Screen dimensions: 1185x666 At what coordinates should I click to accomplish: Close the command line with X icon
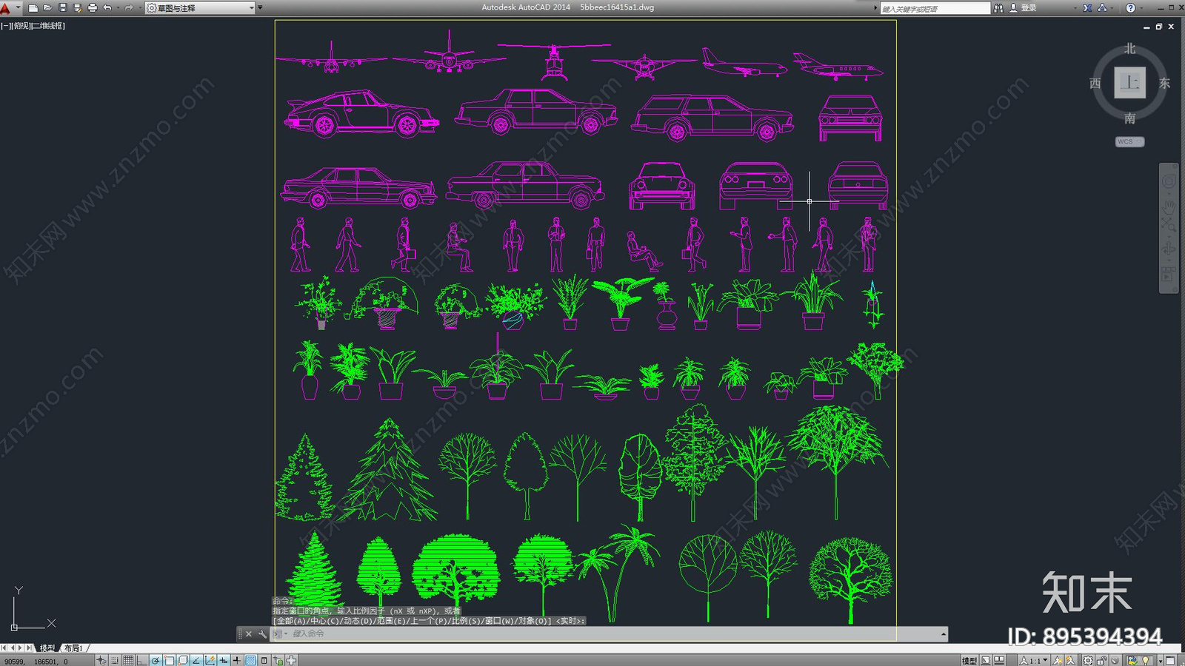click(x=249, y=634)
